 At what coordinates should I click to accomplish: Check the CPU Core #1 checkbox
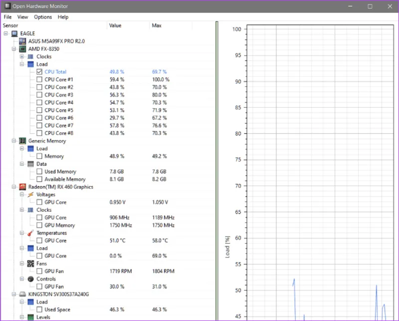pos(39,79)
